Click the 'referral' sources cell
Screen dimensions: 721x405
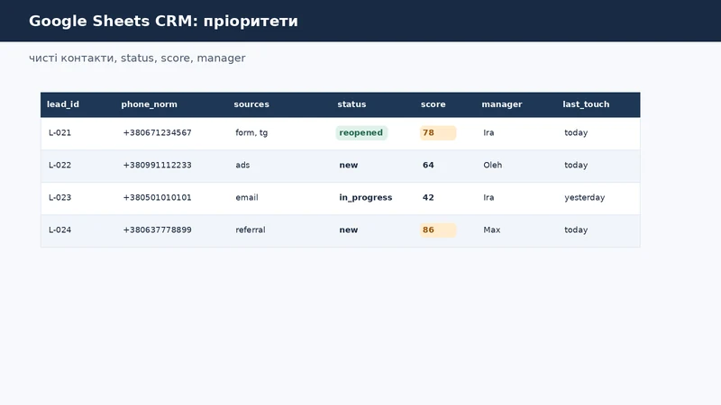[x=251, y=229]
